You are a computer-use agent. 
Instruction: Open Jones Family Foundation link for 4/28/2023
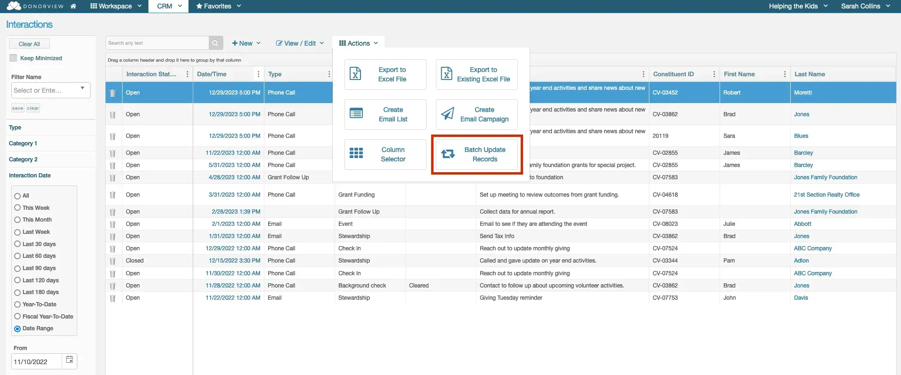(x=825, y=177)
